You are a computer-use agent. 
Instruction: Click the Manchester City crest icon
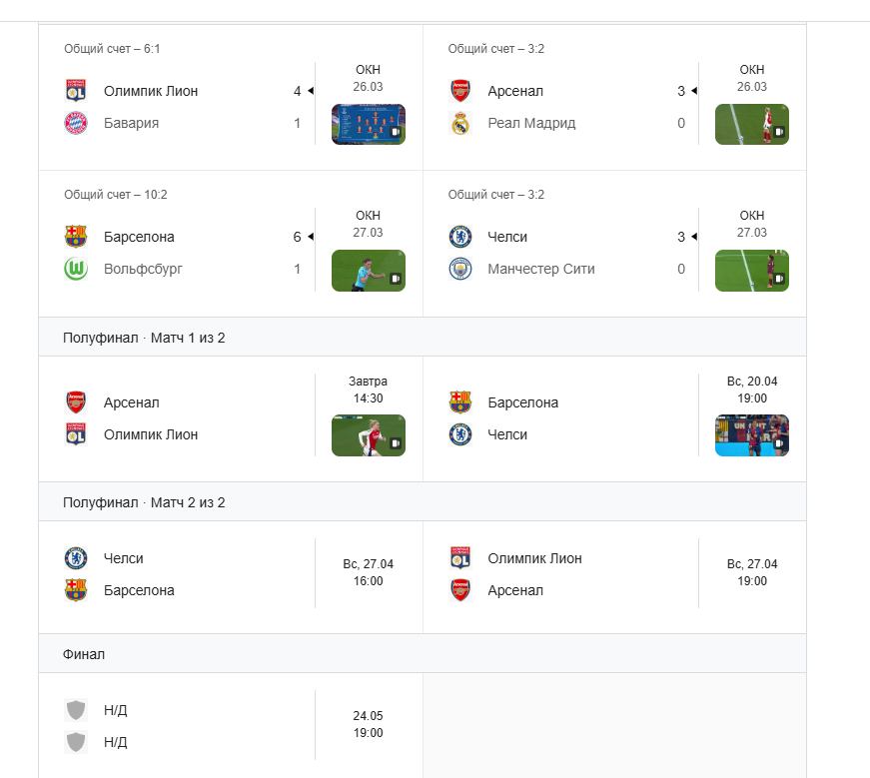[459, 269]
